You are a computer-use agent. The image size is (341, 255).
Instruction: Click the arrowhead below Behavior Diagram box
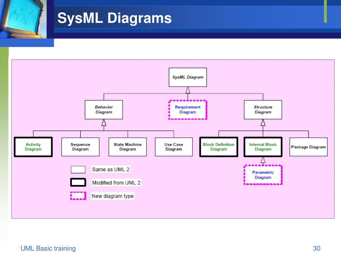104,123
